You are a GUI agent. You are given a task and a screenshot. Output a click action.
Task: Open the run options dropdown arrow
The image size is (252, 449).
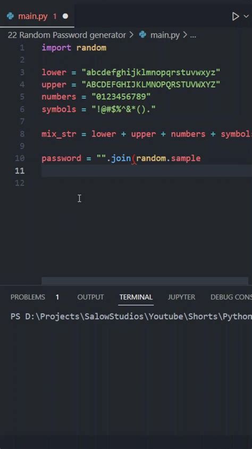pos(246,17)
